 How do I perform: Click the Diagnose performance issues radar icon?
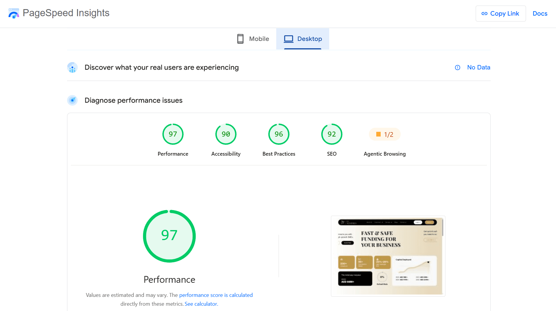pos(72,100)
